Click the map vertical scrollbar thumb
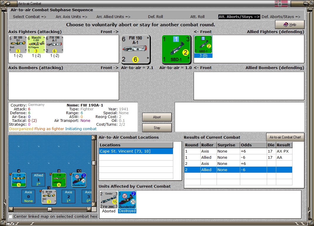 coord(94,163)
